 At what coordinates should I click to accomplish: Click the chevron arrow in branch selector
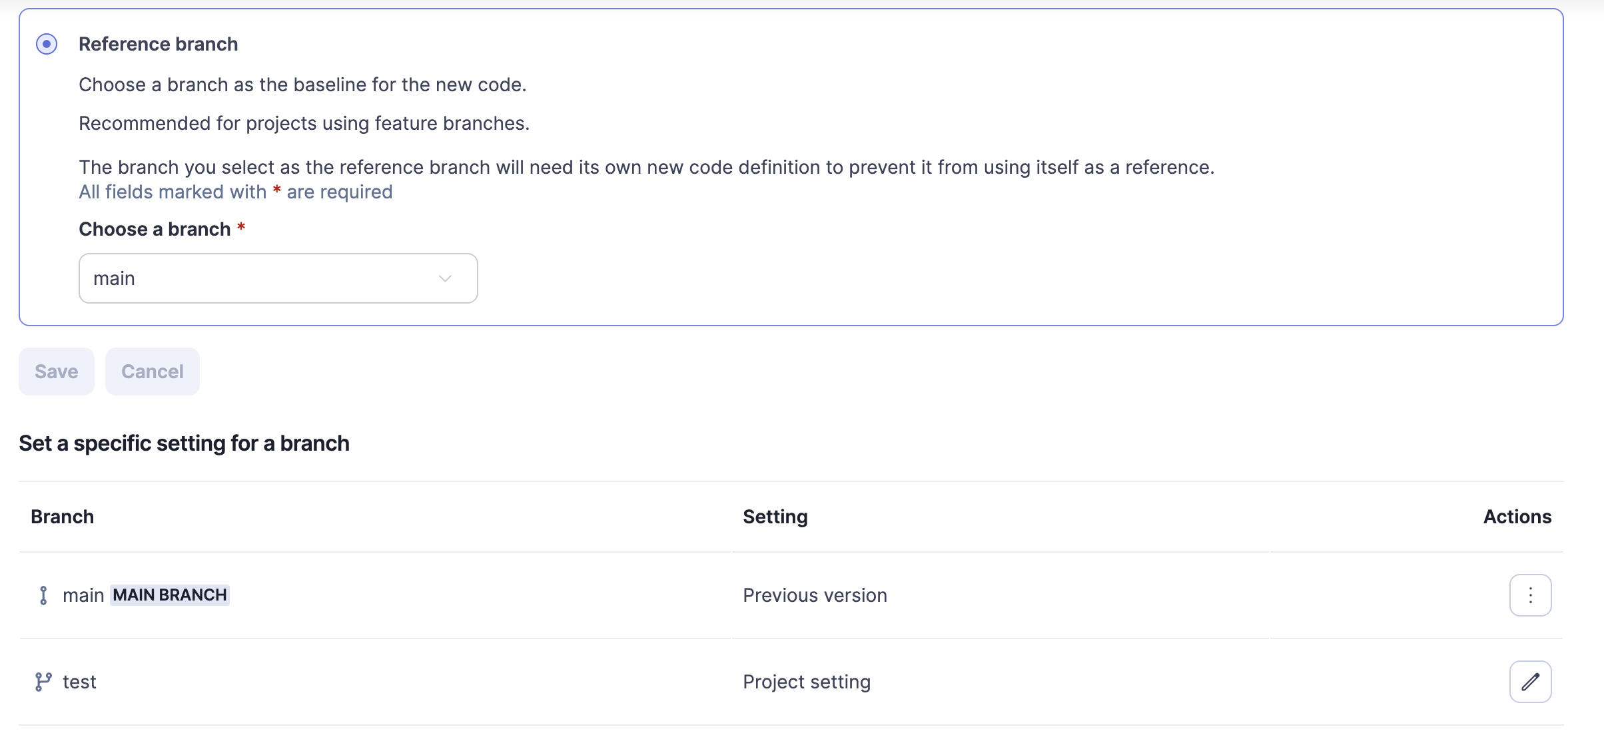pos(445,278)
